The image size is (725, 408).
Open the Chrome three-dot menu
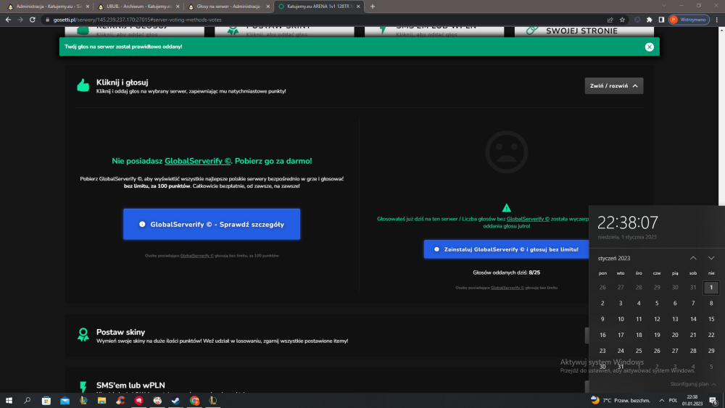[717, 20]
